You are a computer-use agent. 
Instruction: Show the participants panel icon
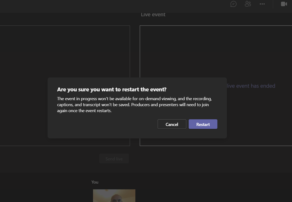(248, 4)
